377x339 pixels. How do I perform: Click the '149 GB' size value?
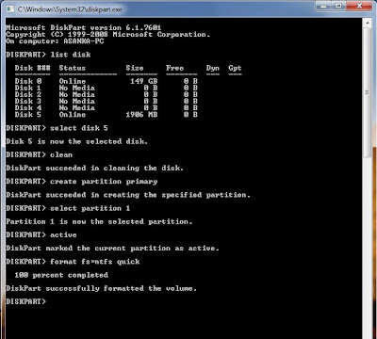144,81
